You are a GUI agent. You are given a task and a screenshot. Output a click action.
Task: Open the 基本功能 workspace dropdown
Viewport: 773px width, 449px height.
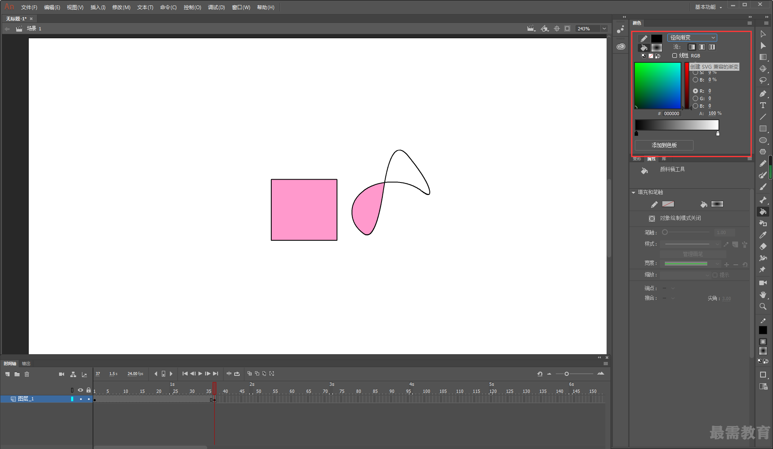coord(708,7)
